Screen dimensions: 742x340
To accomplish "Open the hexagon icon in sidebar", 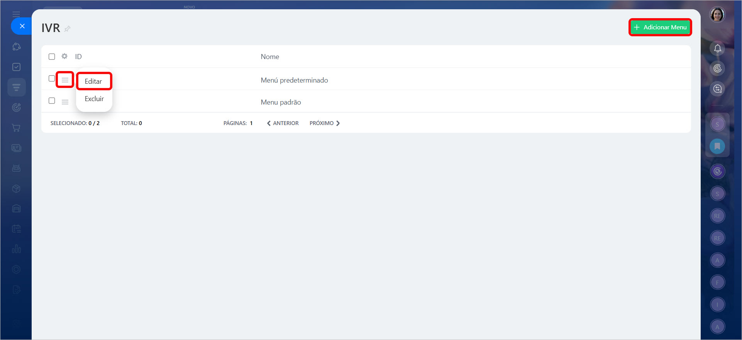I will [16, 269].
